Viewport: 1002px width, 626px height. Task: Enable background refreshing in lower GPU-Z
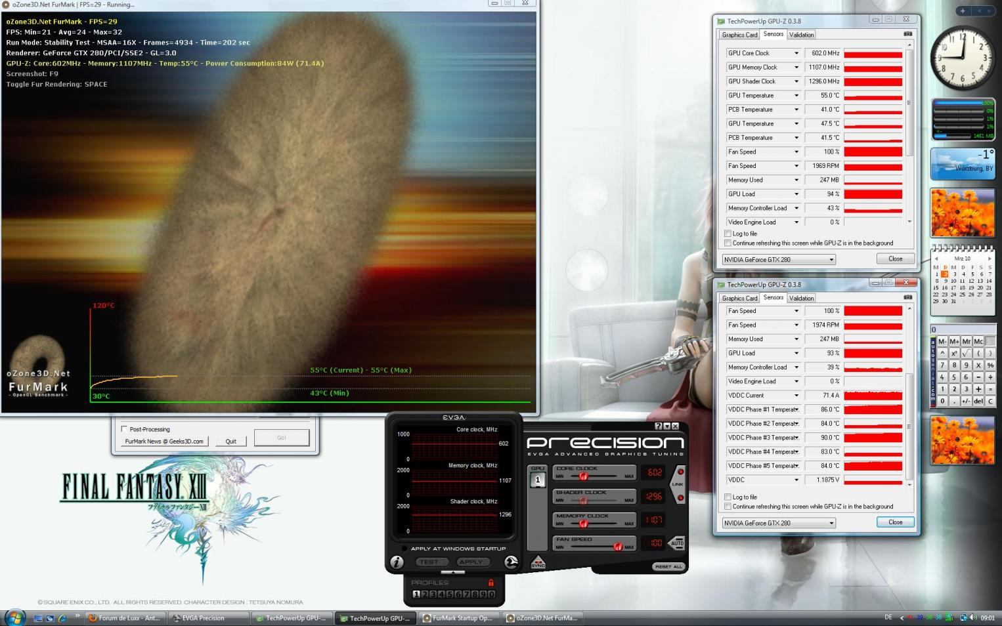pos(728,506)
